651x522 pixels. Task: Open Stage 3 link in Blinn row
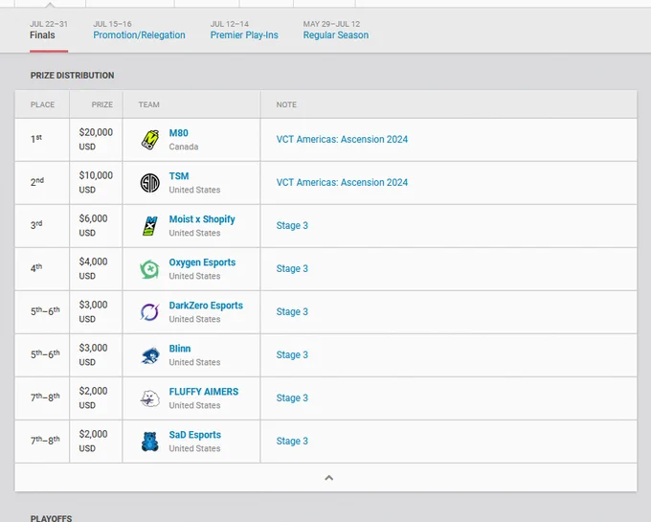[292, 355]
